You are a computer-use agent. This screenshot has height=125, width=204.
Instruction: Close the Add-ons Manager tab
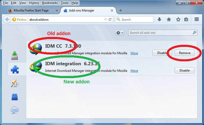tap(112, 10)
